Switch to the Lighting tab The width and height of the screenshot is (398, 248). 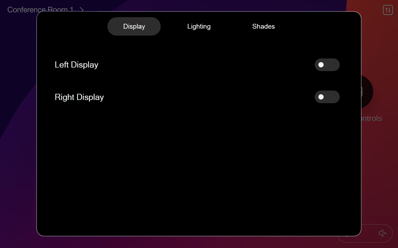199,27
